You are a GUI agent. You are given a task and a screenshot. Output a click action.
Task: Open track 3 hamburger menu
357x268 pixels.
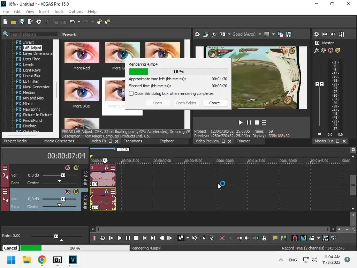pos(5,168)
